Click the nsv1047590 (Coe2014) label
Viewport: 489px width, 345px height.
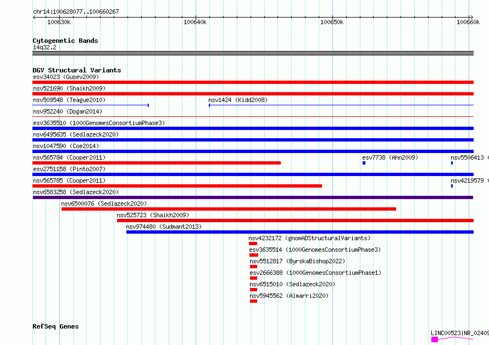point(66,146)
